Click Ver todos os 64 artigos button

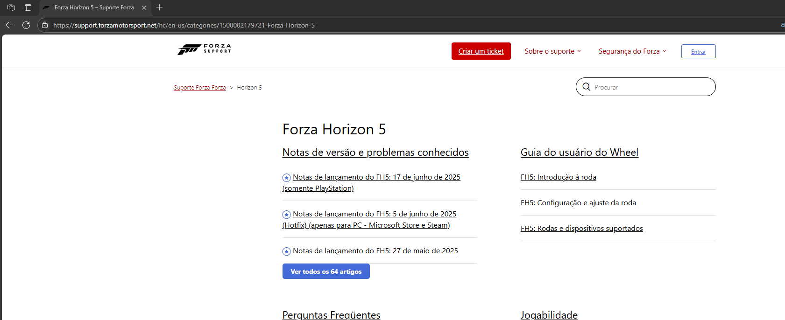[326, 271]
